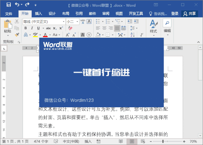Switch to the 审阅 Review tab

[x=106, y=13]
